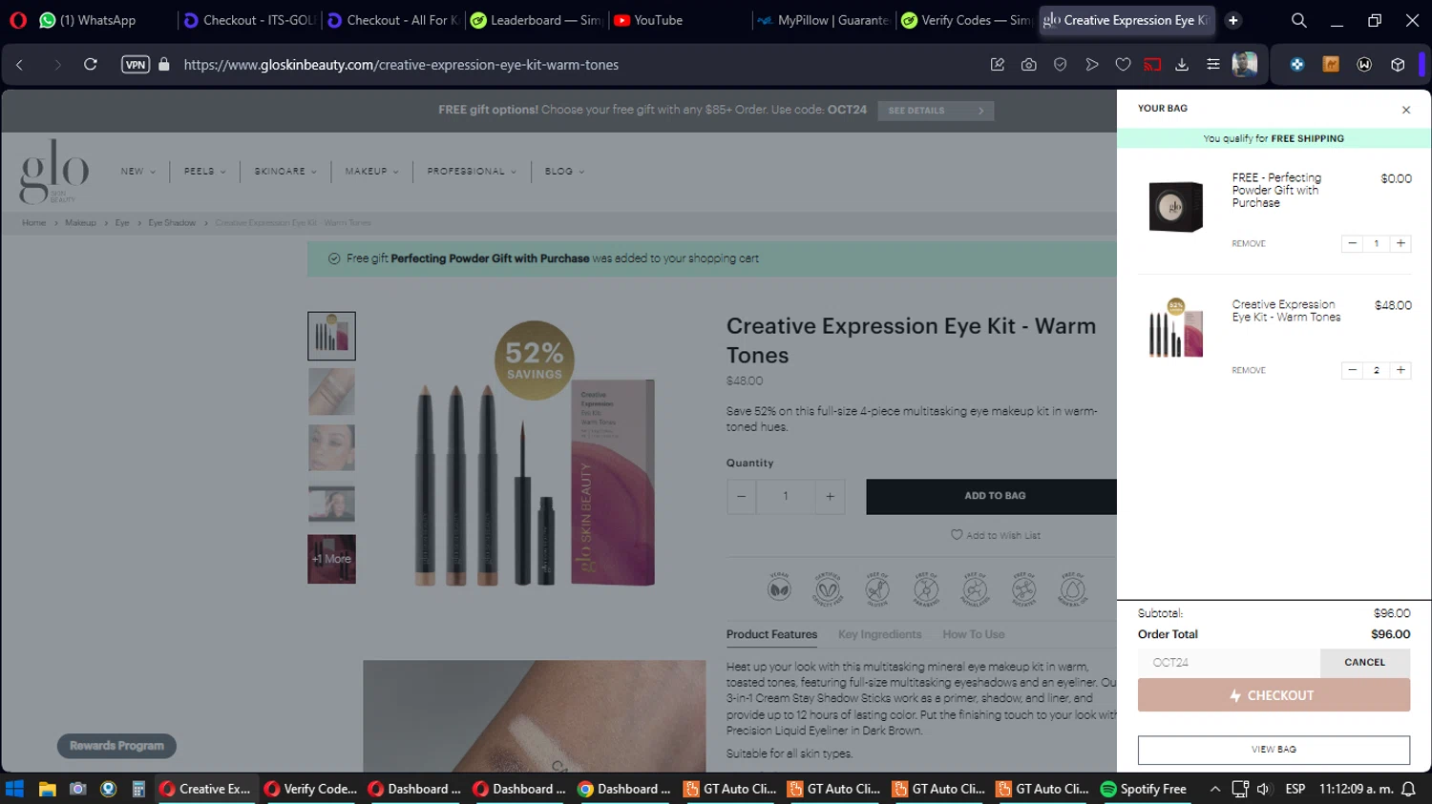
Task: Click the OCT24 promo code field
Action: click(x=1229, y=663)
